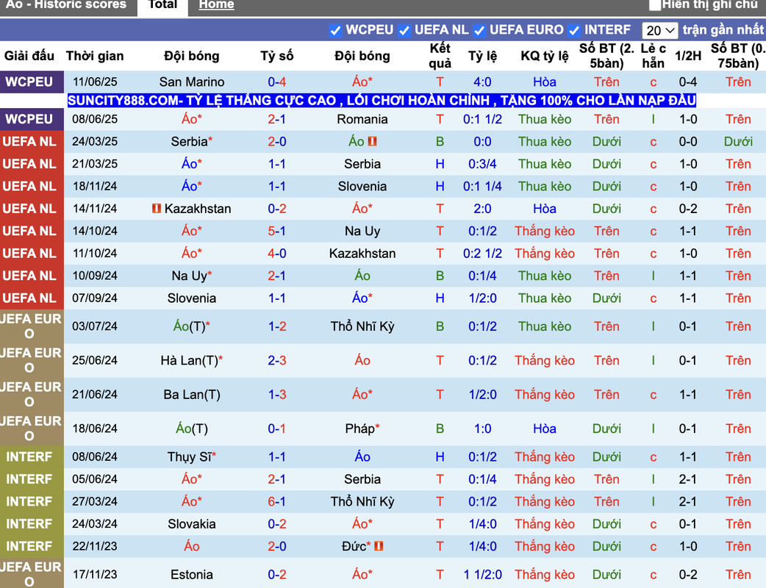The width and height of the screenshot is (766, 588).
Task: Select the KQ tỷ lệ column header
Action: (x=545, y=56)
